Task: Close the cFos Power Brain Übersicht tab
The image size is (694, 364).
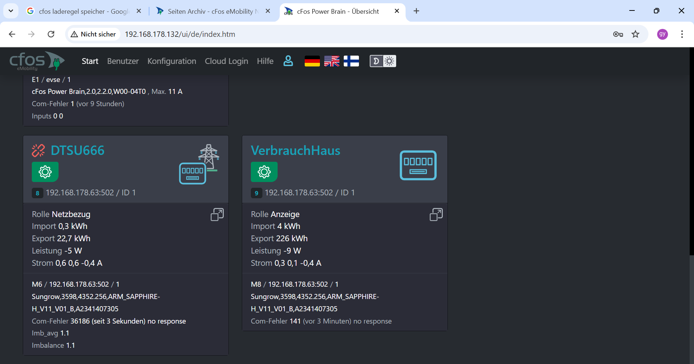Action: click(x=397, y=11)
